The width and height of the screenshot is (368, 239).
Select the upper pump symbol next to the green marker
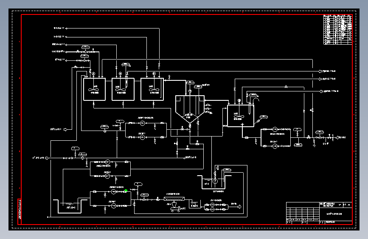[114, 192]
